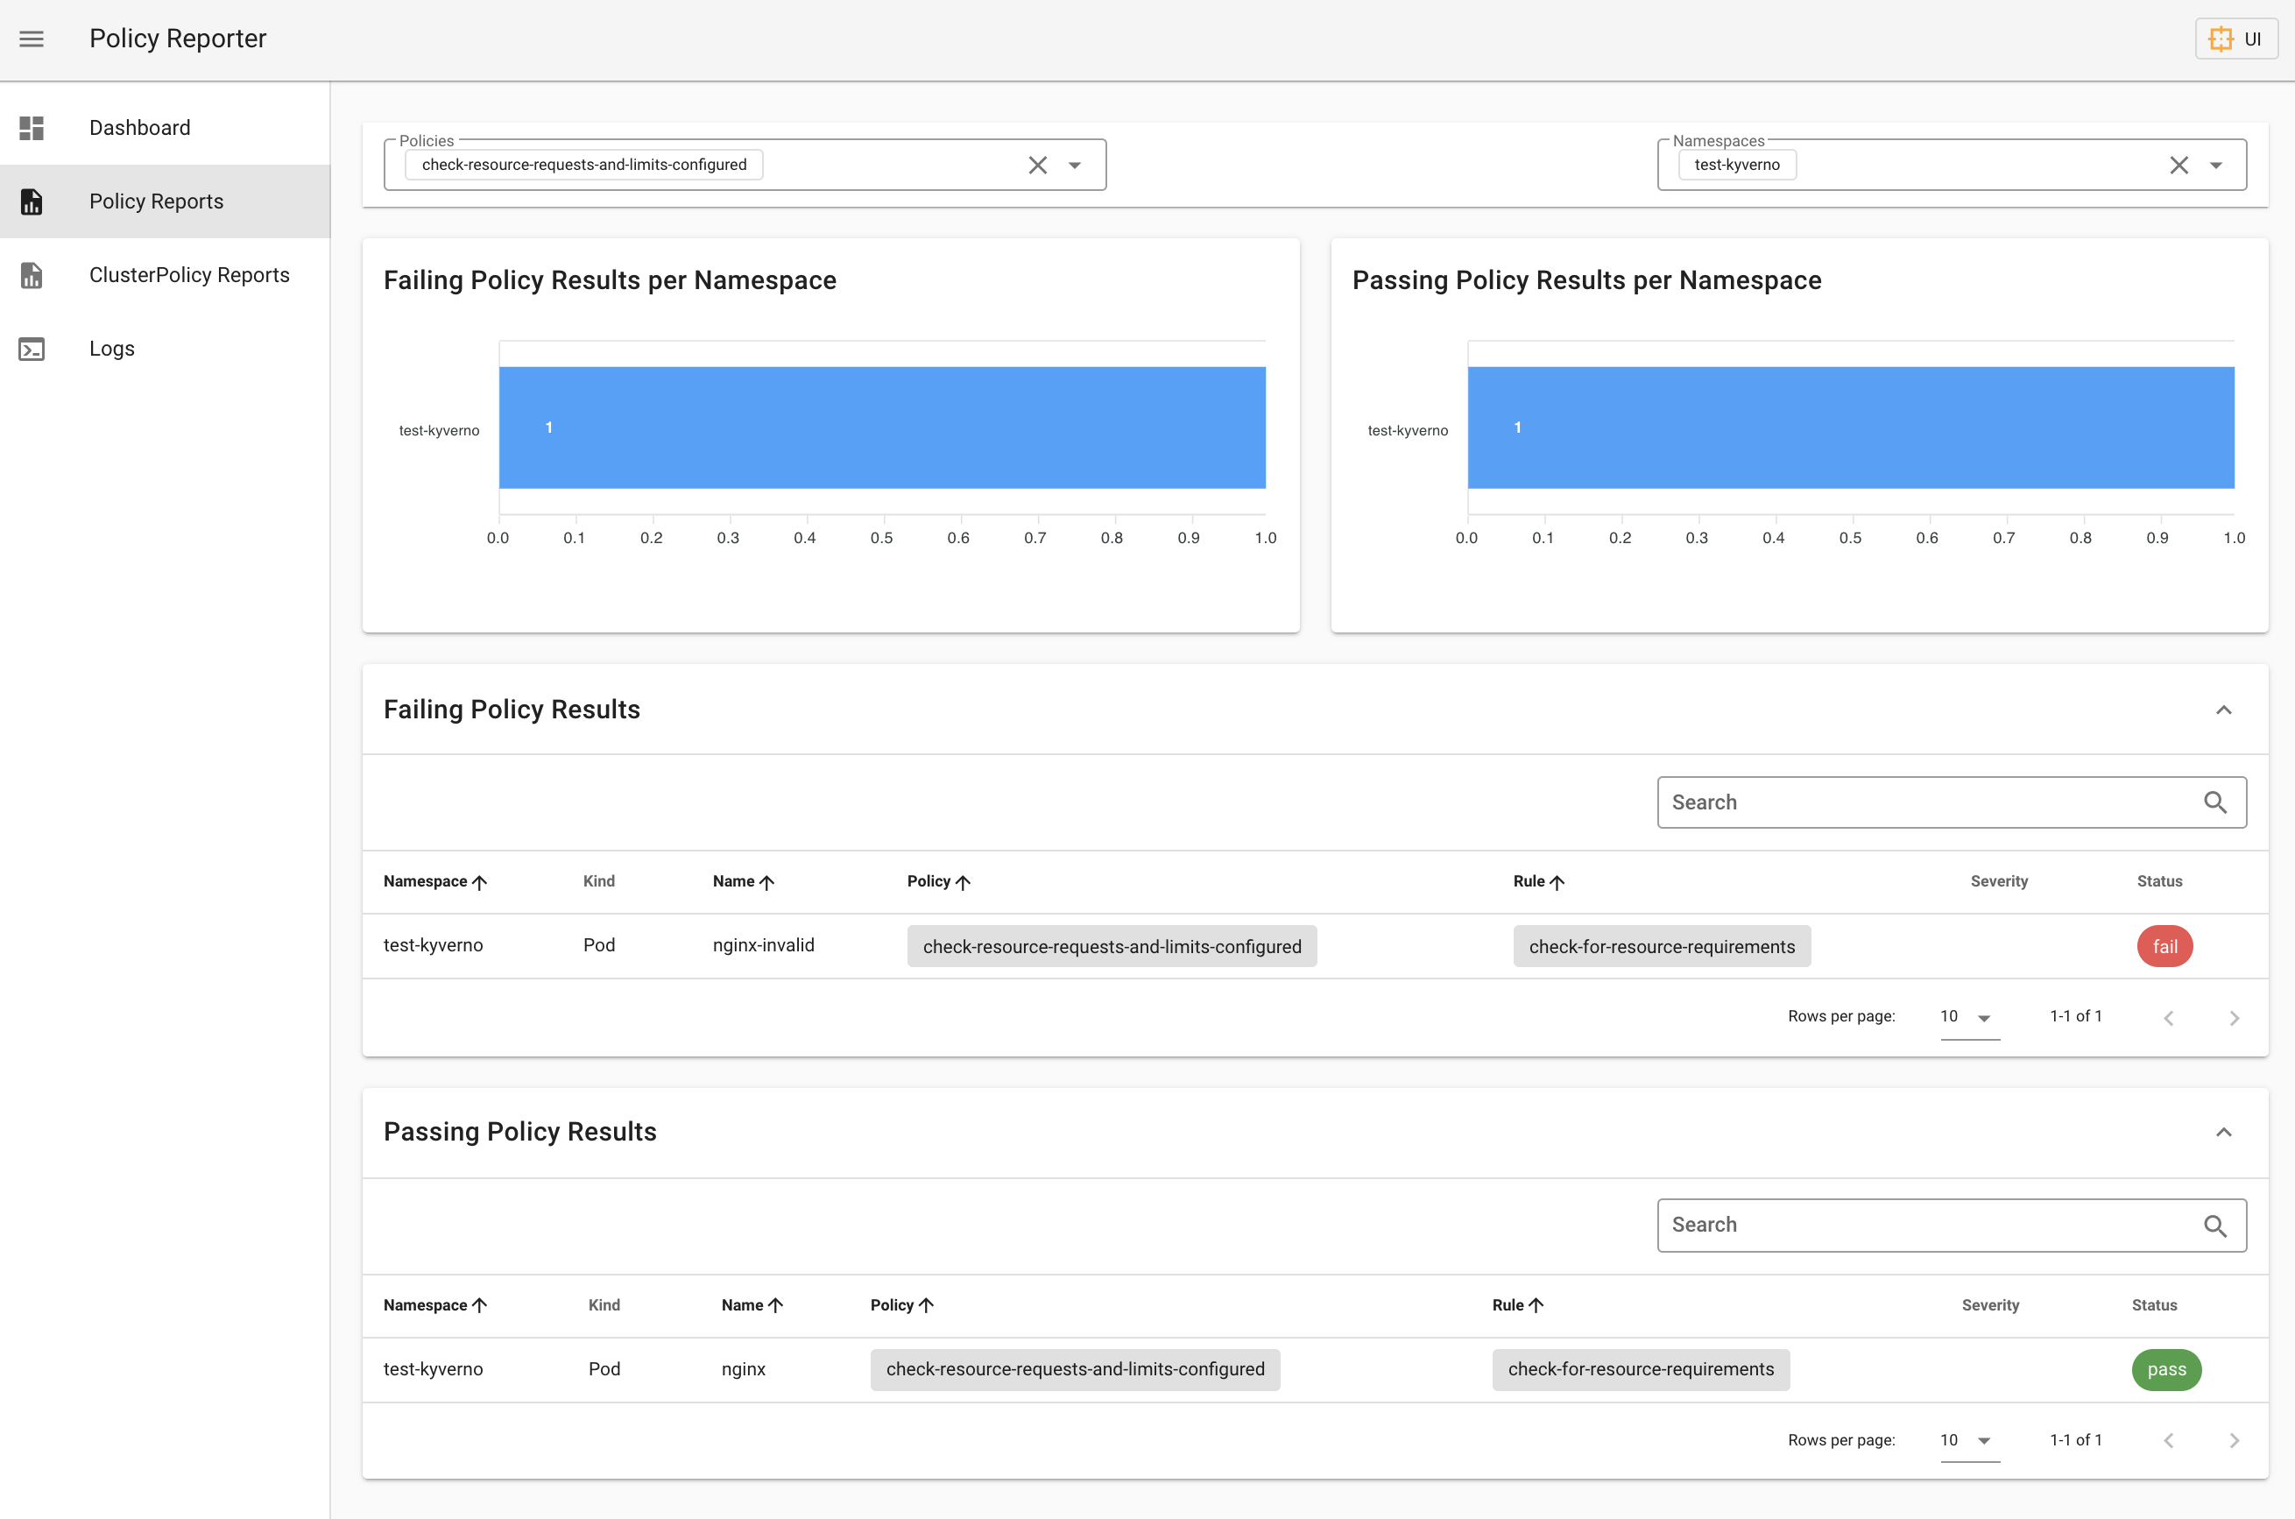Expand the Namespaces dropdown selector
Image resolution: width=2295 pixels, height=1519 pixels.
pyautogui.click(x=2221, y=165)
